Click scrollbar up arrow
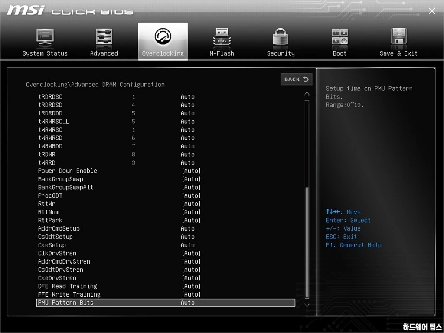The height and width of the screenshot is (333, 444). 307,94
